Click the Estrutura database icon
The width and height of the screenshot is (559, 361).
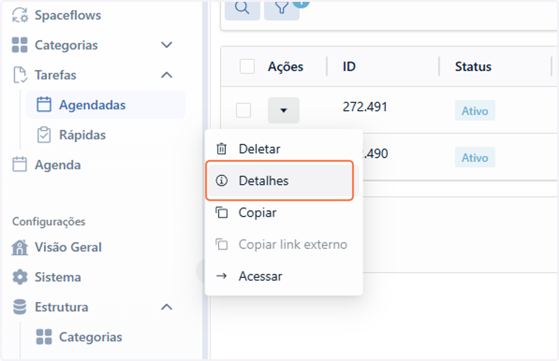tap(20, 307)
